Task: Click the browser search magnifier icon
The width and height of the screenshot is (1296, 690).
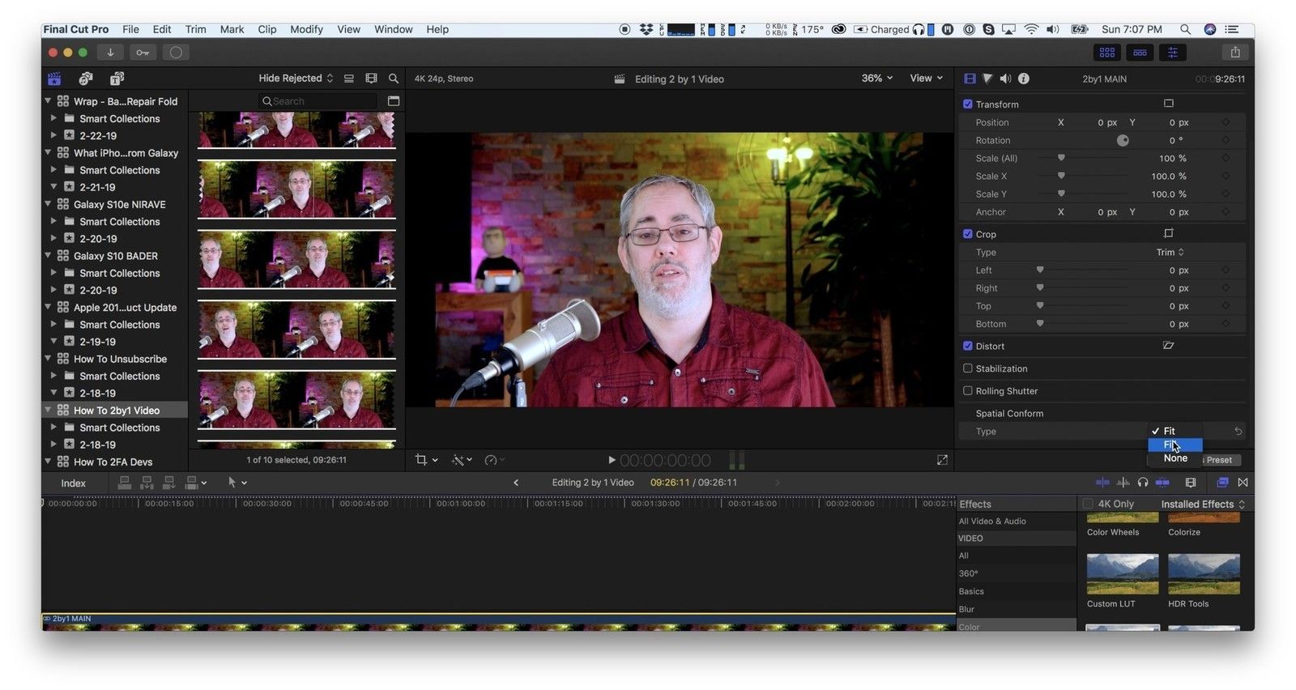Action: coord(394,79)
